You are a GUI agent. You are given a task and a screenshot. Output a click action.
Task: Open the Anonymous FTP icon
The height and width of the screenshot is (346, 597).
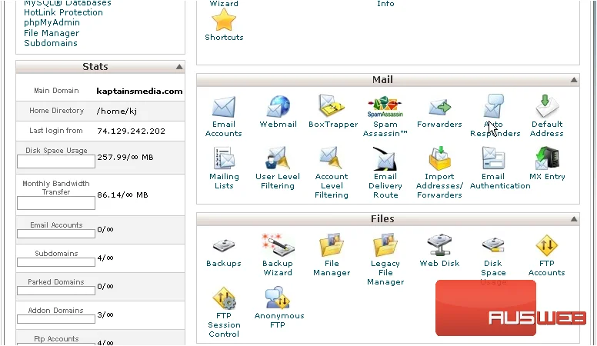pyautogui.click(x=278, y=298)
